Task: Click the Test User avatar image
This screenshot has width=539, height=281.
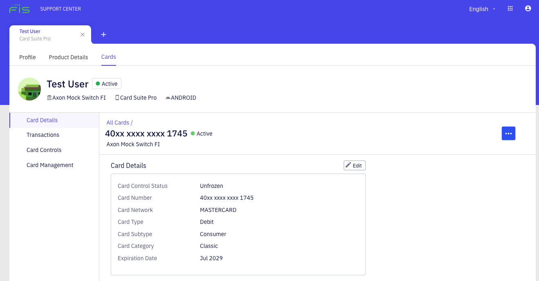Action: 29,89
